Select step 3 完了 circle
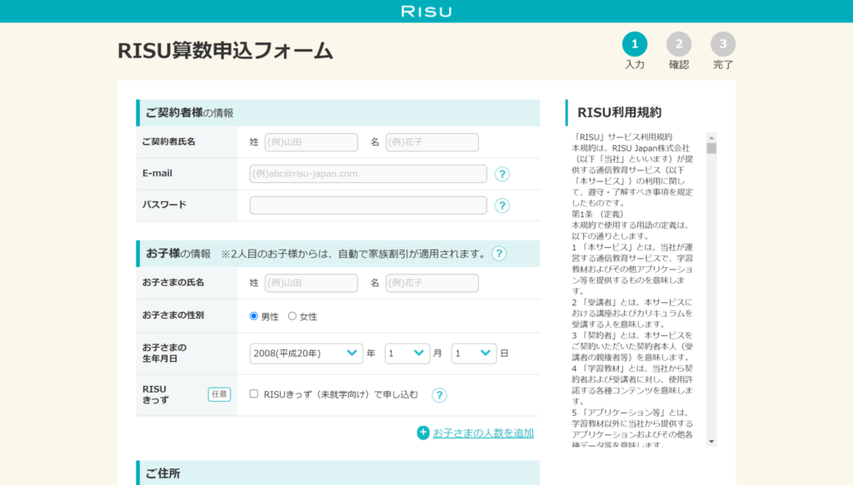 tap(722, 44)
